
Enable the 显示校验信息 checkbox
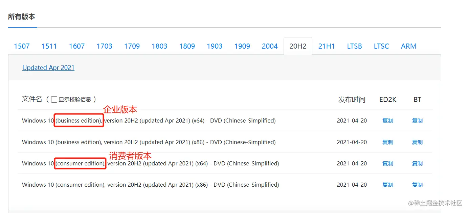[54, 99]
